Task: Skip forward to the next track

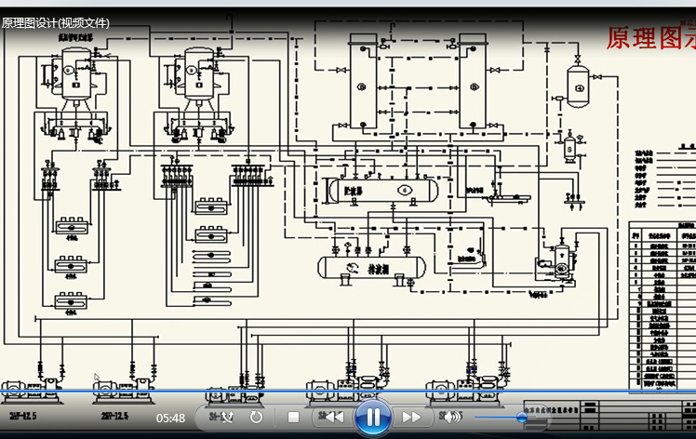Action: tap(411, 418)
